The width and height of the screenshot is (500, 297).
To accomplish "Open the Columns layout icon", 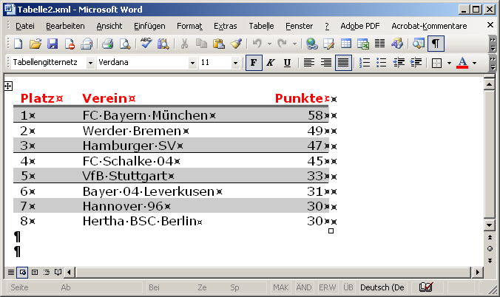I will [379, 44].
